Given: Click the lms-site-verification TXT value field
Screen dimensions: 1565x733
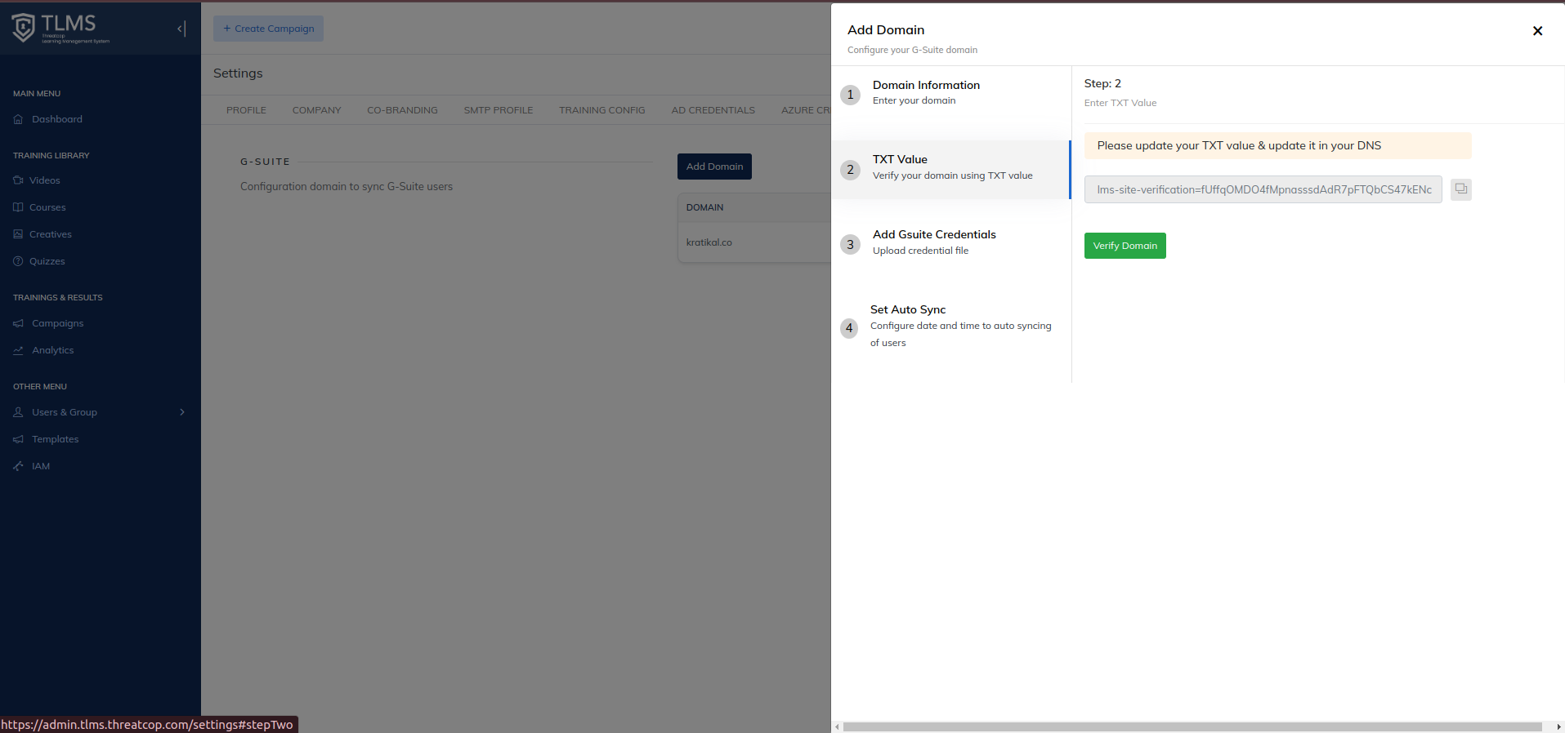Looking at the screenshot, I should pyautogui.click(x=1263, y=189).
